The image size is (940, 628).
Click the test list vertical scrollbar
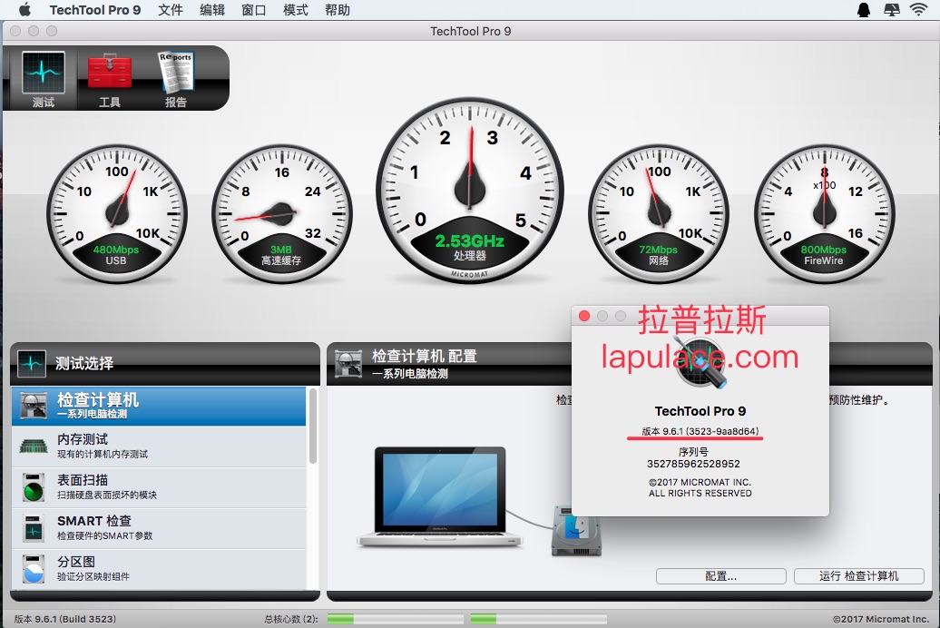[312, 427]
